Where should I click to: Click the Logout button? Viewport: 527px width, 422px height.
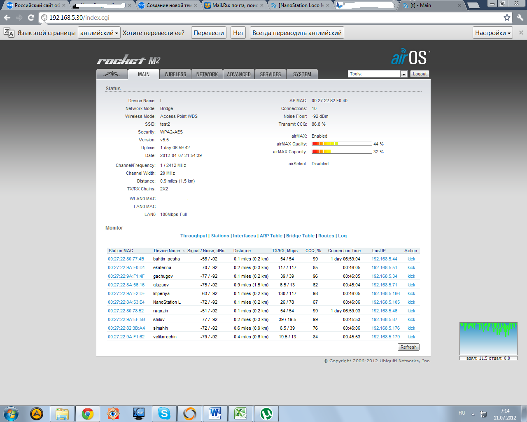(420, 74)
